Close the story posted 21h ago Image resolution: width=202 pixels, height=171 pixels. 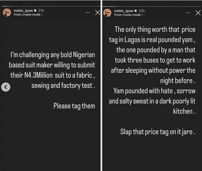[98, 13]
